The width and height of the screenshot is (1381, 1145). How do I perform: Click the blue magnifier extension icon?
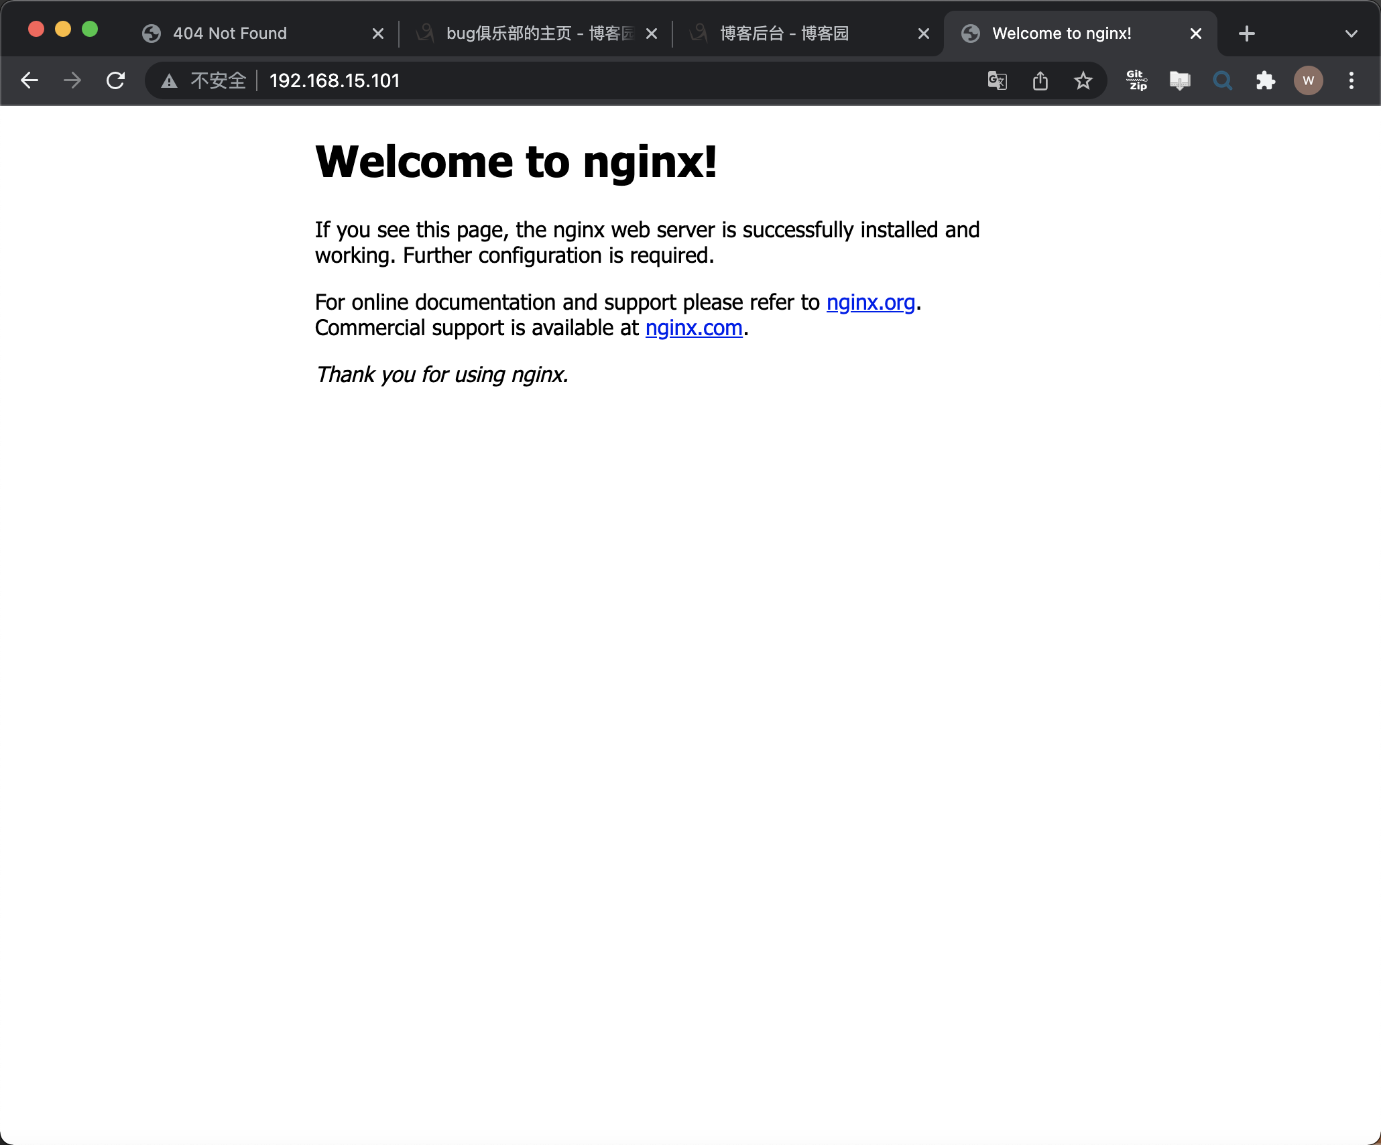[1222, 80]
